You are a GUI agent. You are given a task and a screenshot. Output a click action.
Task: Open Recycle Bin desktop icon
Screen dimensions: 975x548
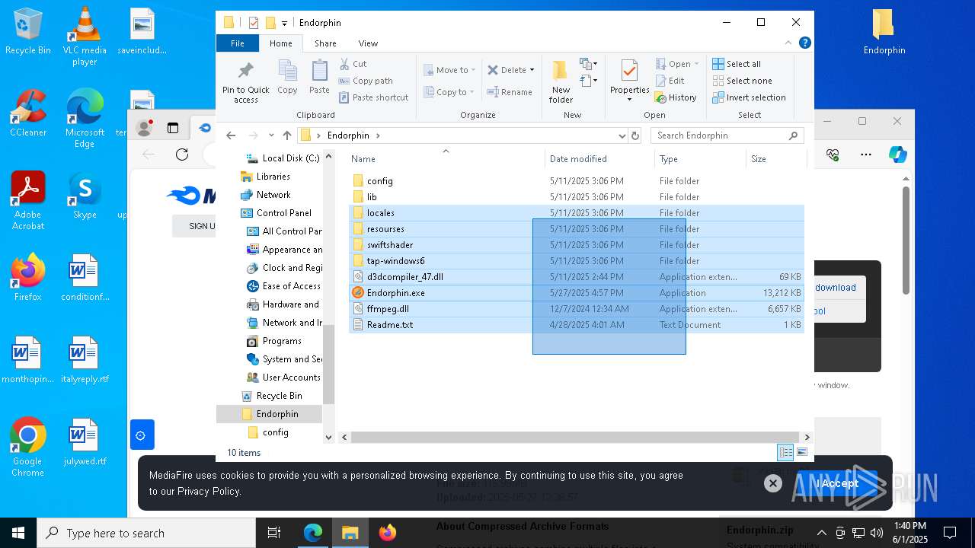coord(28,32)
